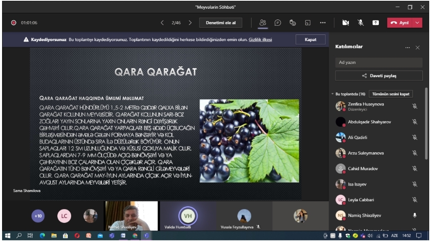Click the participants panel scrollbar

coord(426,125)
